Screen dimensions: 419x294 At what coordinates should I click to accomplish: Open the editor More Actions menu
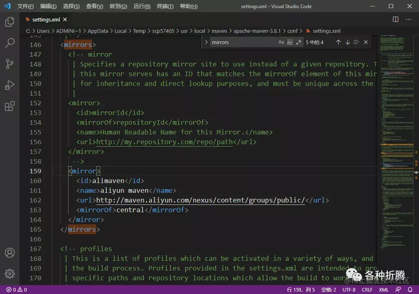[408, 19]
